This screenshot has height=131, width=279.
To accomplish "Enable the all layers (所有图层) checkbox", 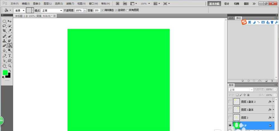I will [128, 10].
